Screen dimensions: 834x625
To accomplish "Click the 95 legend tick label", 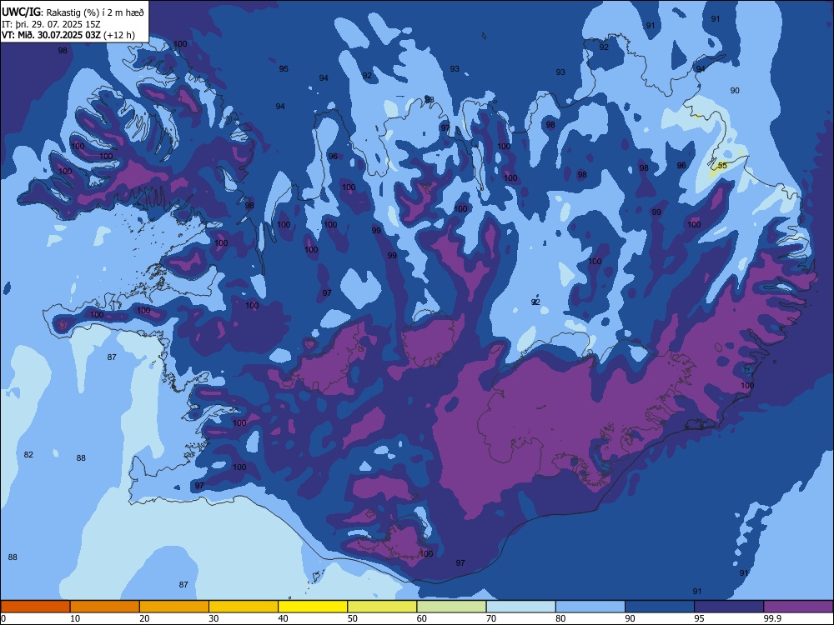I will [700, 618].
